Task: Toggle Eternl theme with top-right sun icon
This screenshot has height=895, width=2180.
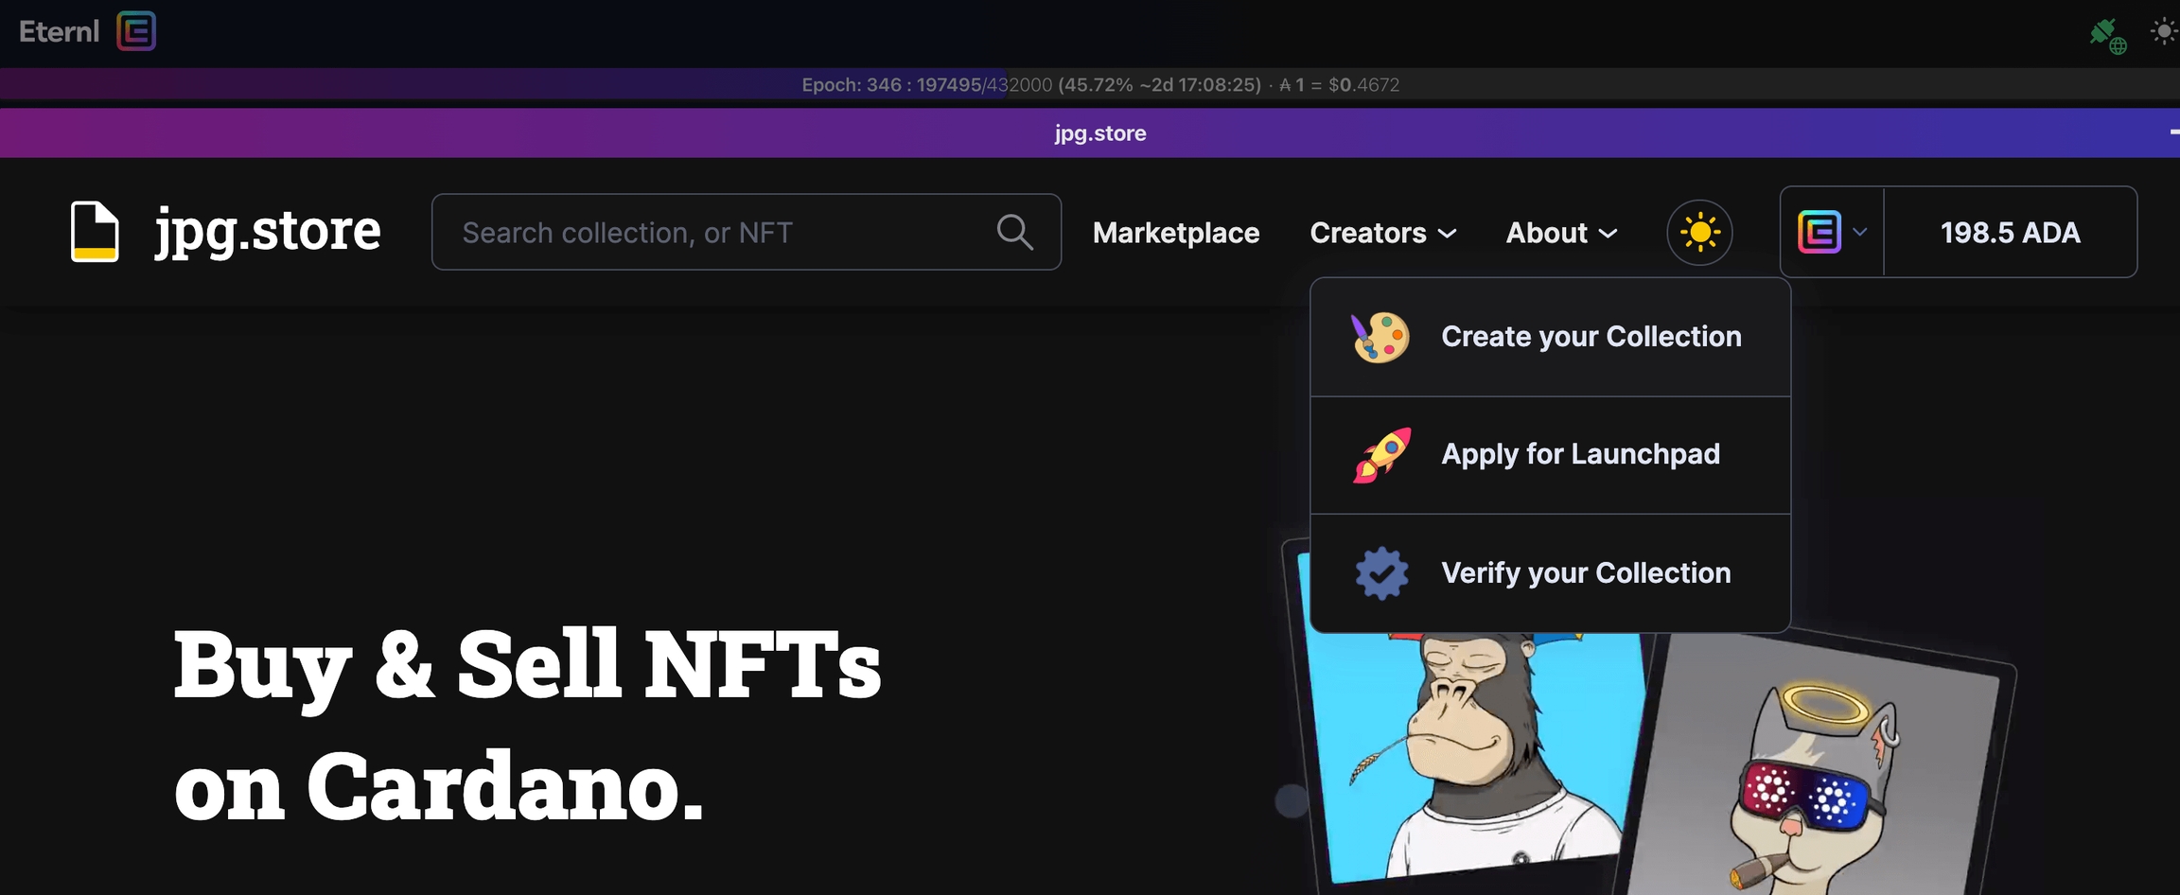Action: tap(2163, 31)
